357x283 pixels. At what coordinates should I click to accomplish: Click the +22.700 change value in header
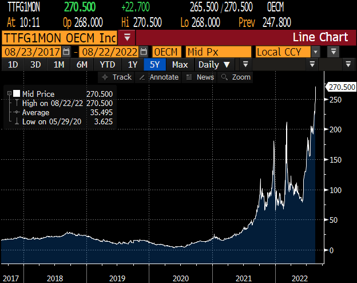tap(136, 7)
